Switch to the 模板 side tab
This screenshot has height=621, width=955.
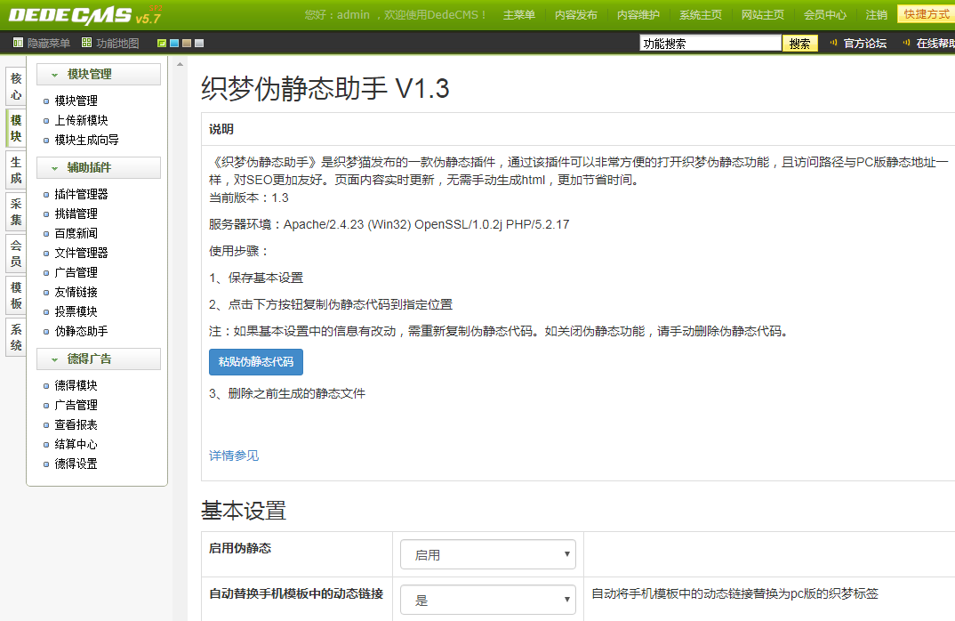pyautogui.click(x=16, y=295)
